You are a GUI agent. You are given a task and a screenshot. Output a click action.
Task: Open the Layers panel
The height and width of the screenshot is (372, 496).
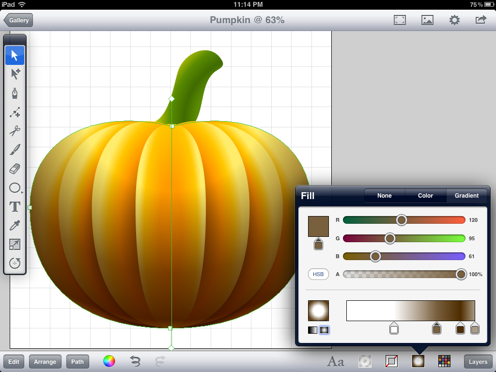(478, 361)
